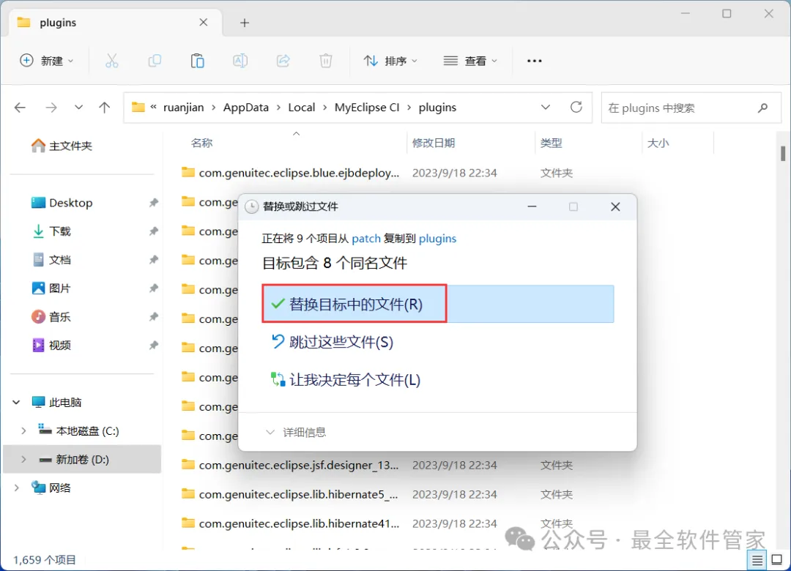Image resolution: width=791 pixels, height=571 pixels.
Task: Refresh the plugins folder view
Action: [576, 107]
